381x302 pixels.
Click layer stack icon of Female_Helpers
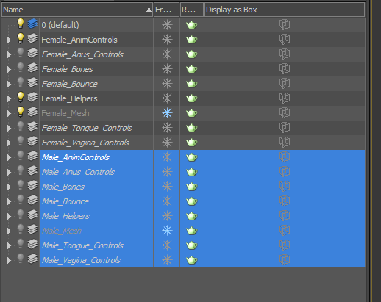(x=32, y=97)
